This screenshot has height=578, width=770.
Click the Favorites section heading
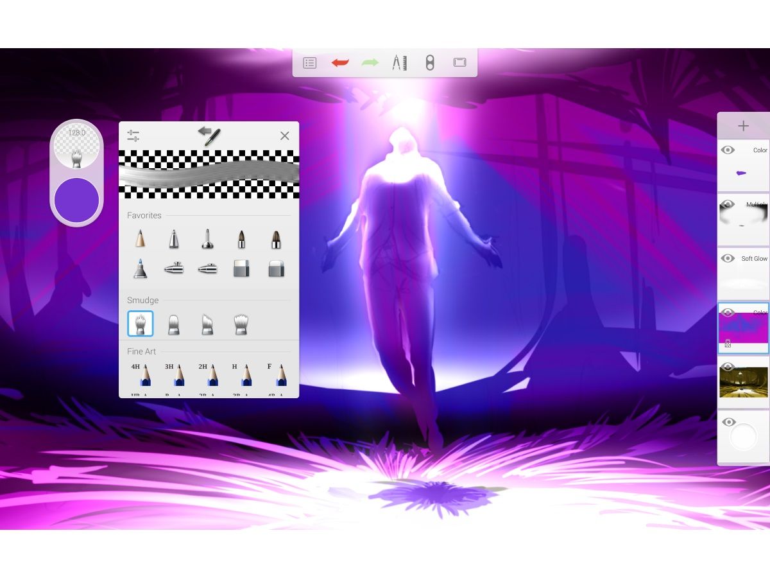(x=144, y=215)
